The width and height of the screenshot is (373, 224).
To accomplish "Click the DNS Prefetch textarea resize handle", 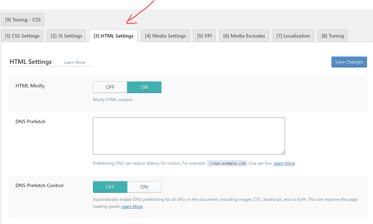I will pos(283,152).
